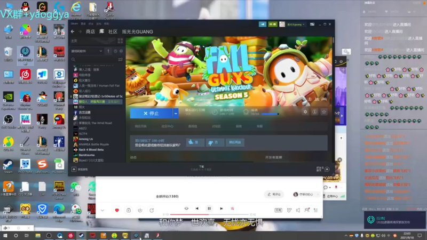Open Windows Start button on taskbar
Image resolution: width=427 pixels, height=240 pixels.
click(5, 235)
